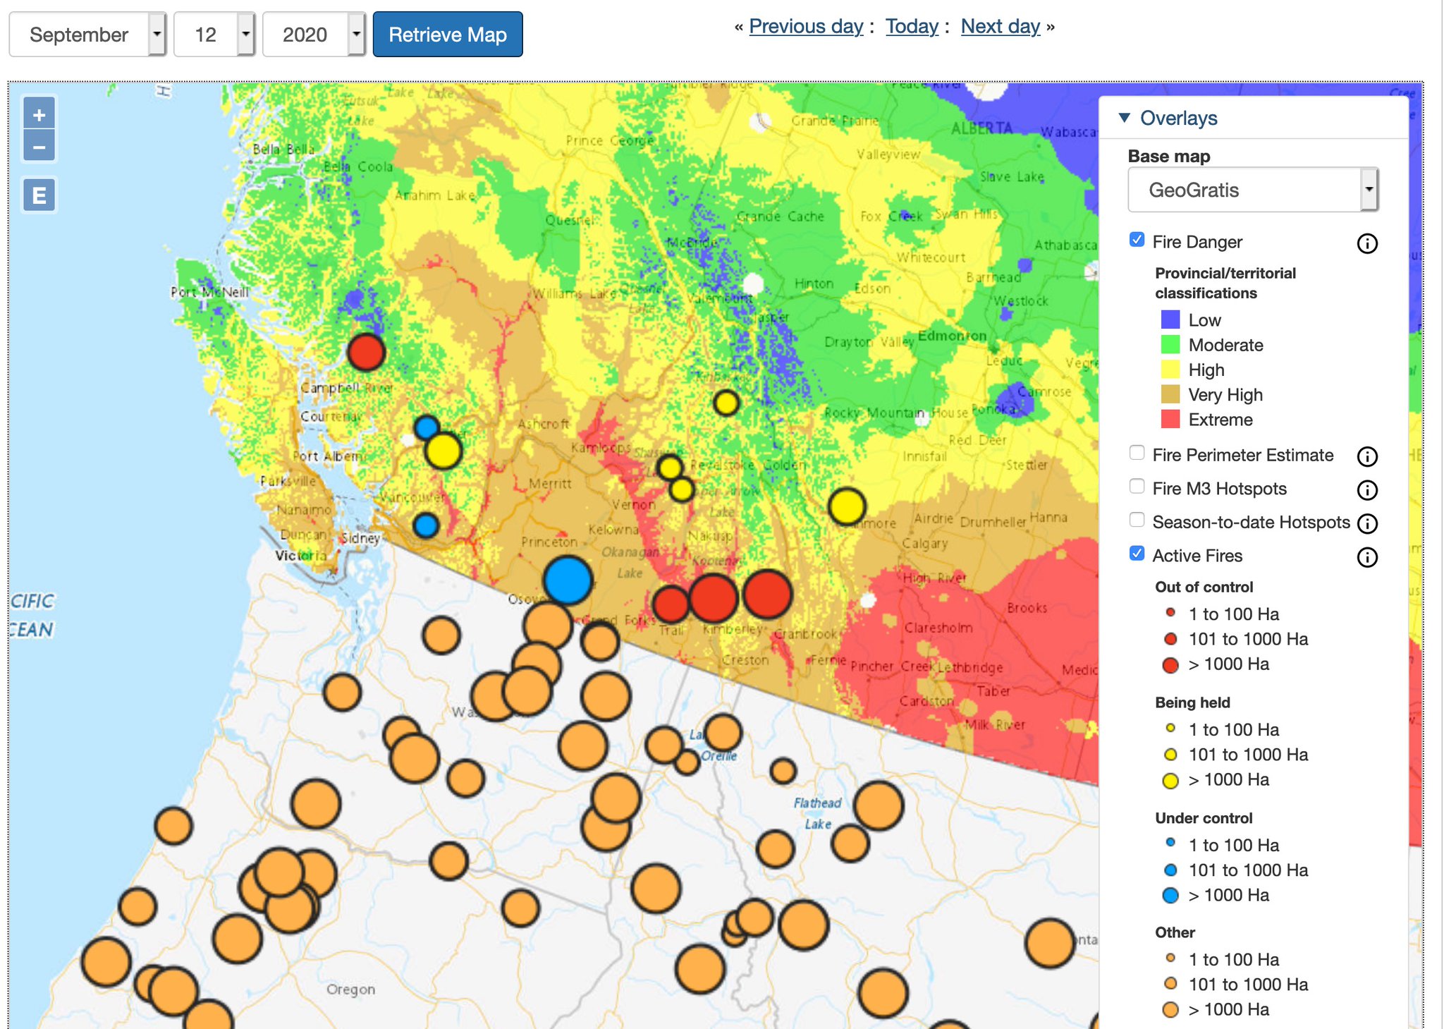This screenshot has width=1444, height=1029.
Task: Click the Today link
Action: (912, 27)
